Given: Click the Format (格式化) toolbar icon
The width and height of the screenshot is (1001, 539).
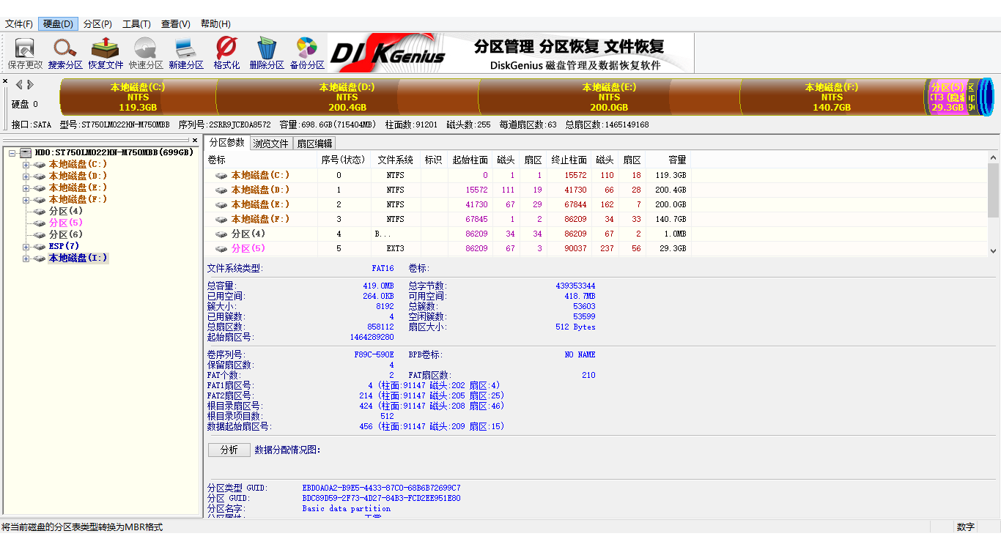Looking at the screenshot, I should pos(226,53).
